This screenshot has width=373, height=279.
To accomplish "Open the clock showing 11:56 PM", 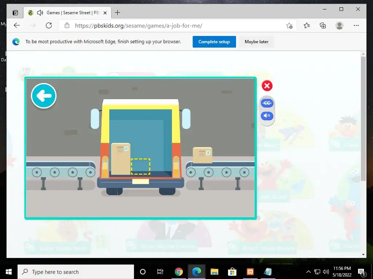I will click(342, 272).
